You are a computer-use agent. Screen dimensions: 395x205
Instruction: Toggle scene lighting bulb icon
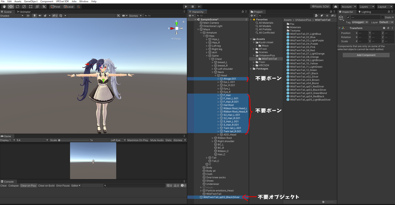tap(34, 16)
